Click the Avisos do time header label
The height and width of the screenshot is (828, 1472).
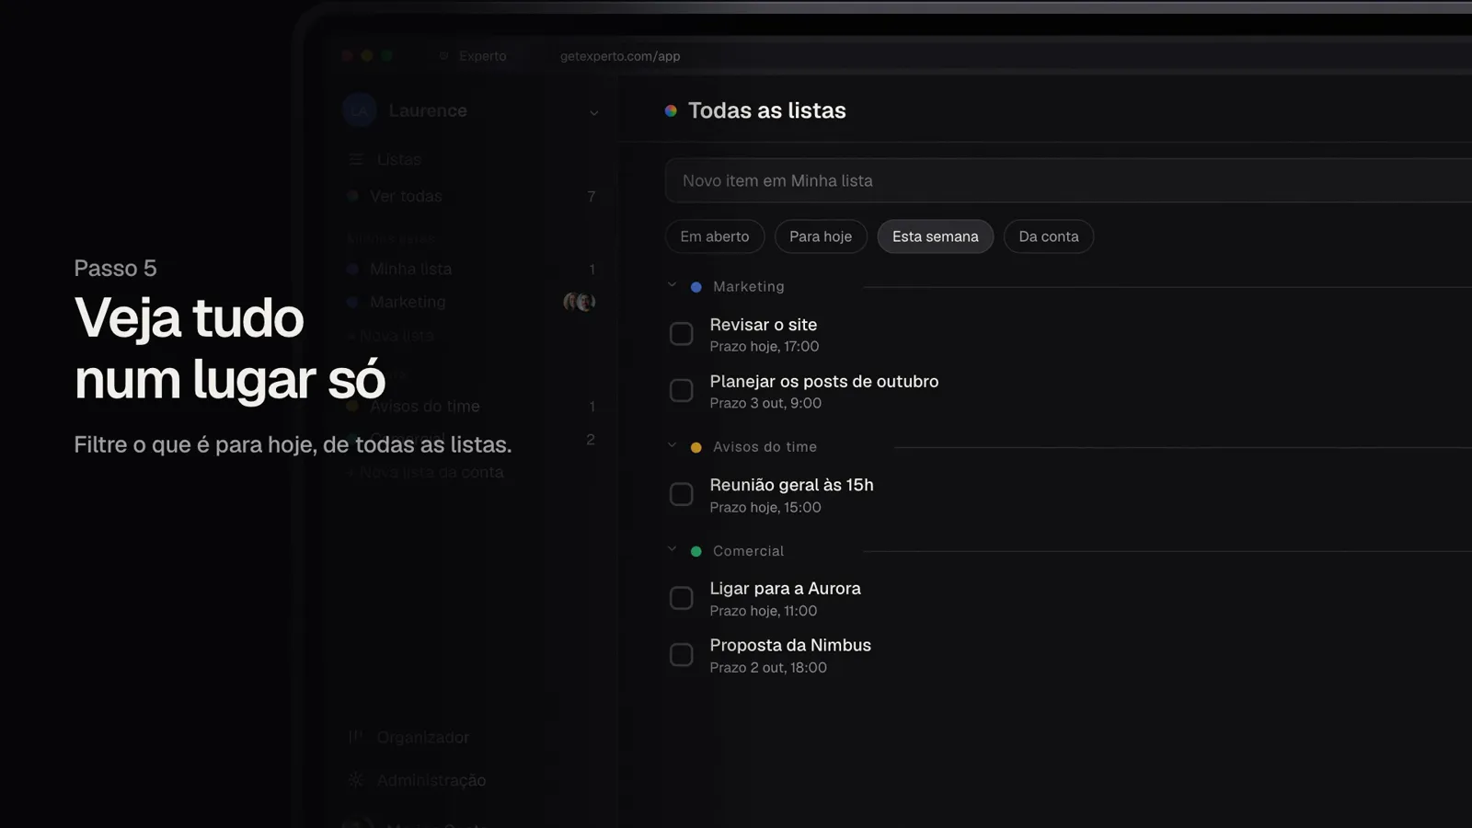[x=765, y=447]
